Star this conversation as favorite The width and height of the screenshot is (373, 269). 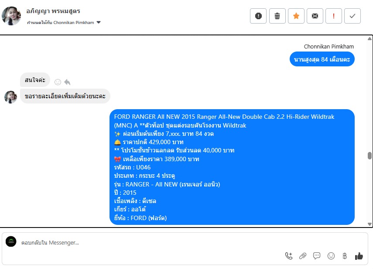(x=296, y=16)
